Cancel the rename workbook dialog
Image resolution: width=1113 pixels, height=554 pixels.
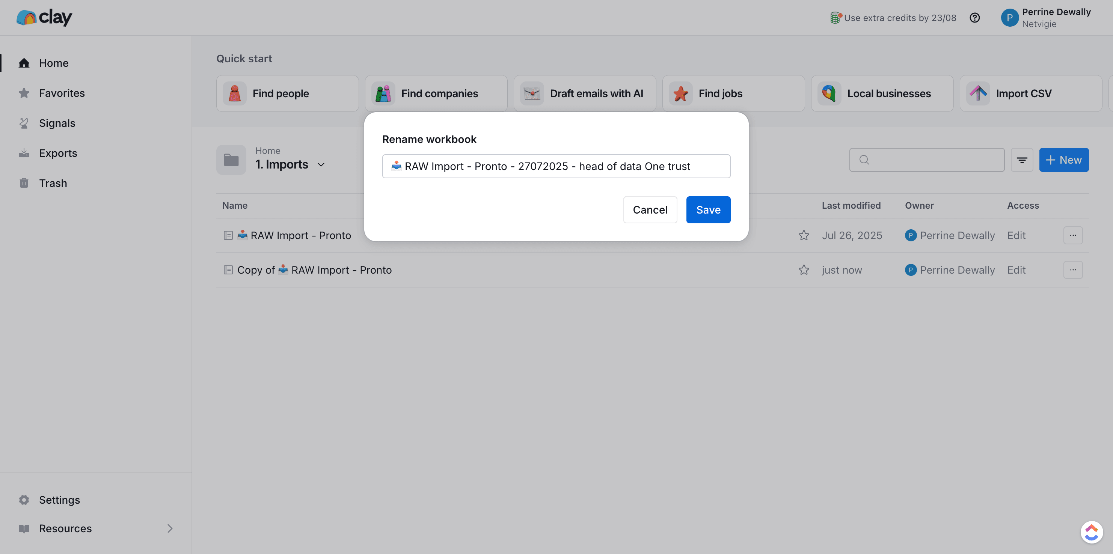650,210
